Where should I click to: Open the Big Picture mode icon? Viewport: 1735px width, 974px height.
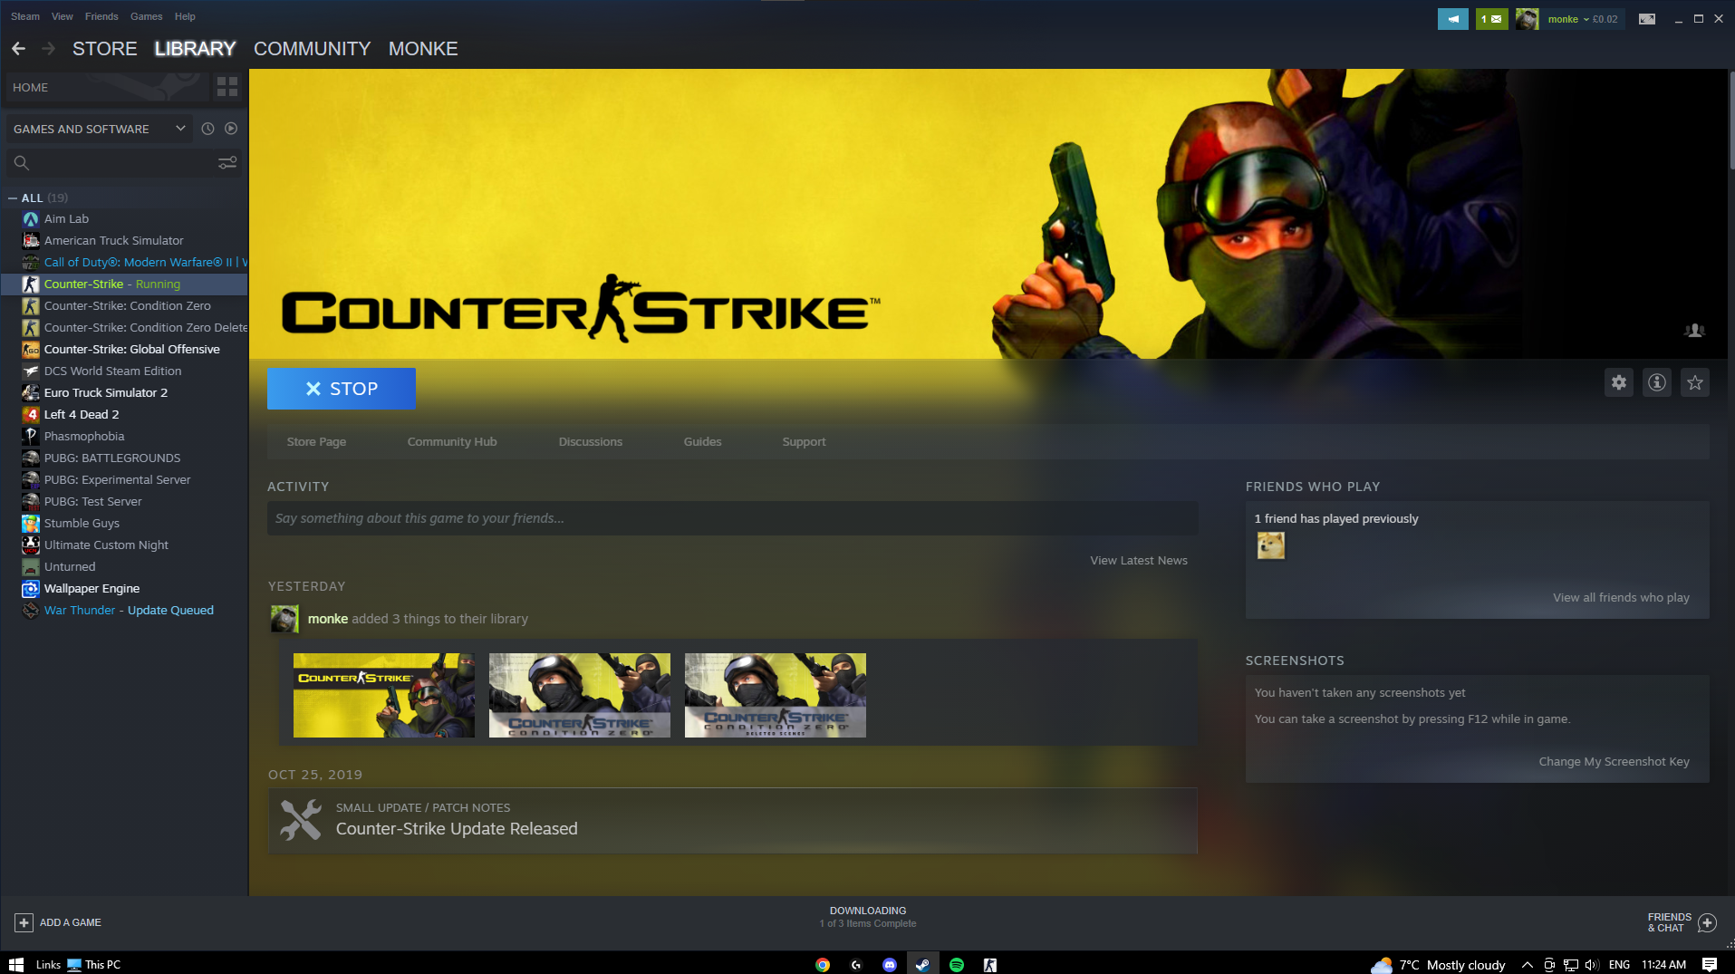click(1647, 19)
